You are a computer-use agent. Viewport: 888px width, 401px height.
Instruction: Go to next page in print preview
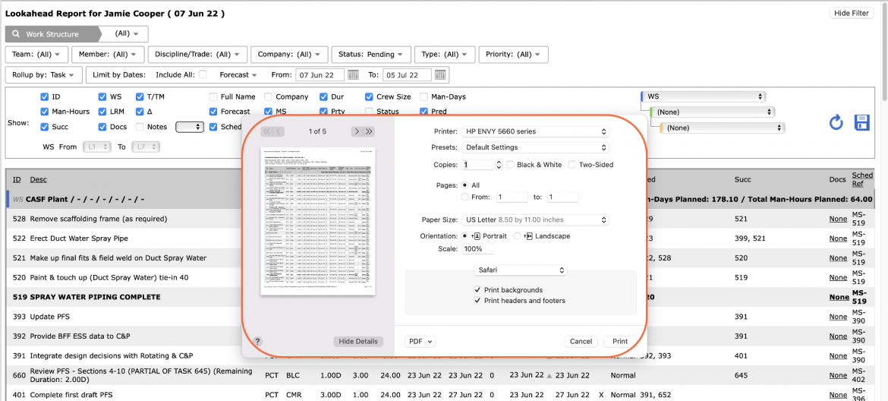coord(357,131)
